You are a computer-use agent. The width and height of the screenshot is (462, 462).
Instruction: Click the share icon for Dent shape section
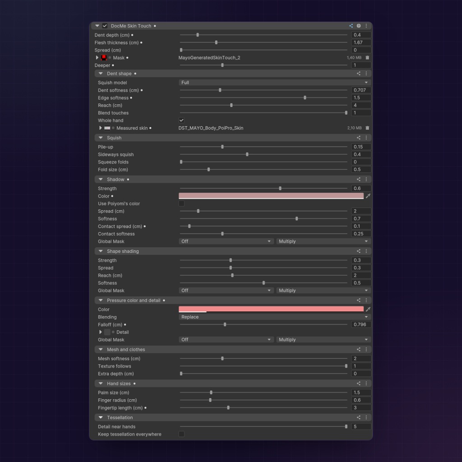359,74
